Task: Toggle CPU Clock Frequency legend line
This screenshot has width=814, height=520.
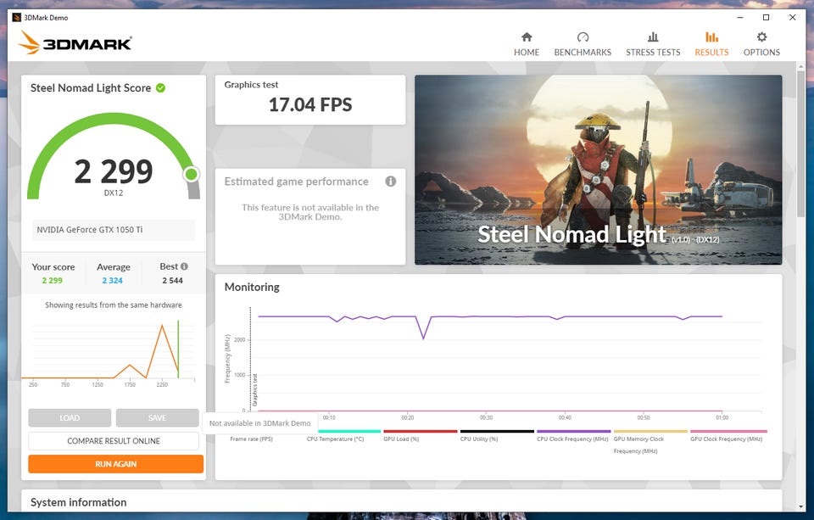Action: click(572, 436)
